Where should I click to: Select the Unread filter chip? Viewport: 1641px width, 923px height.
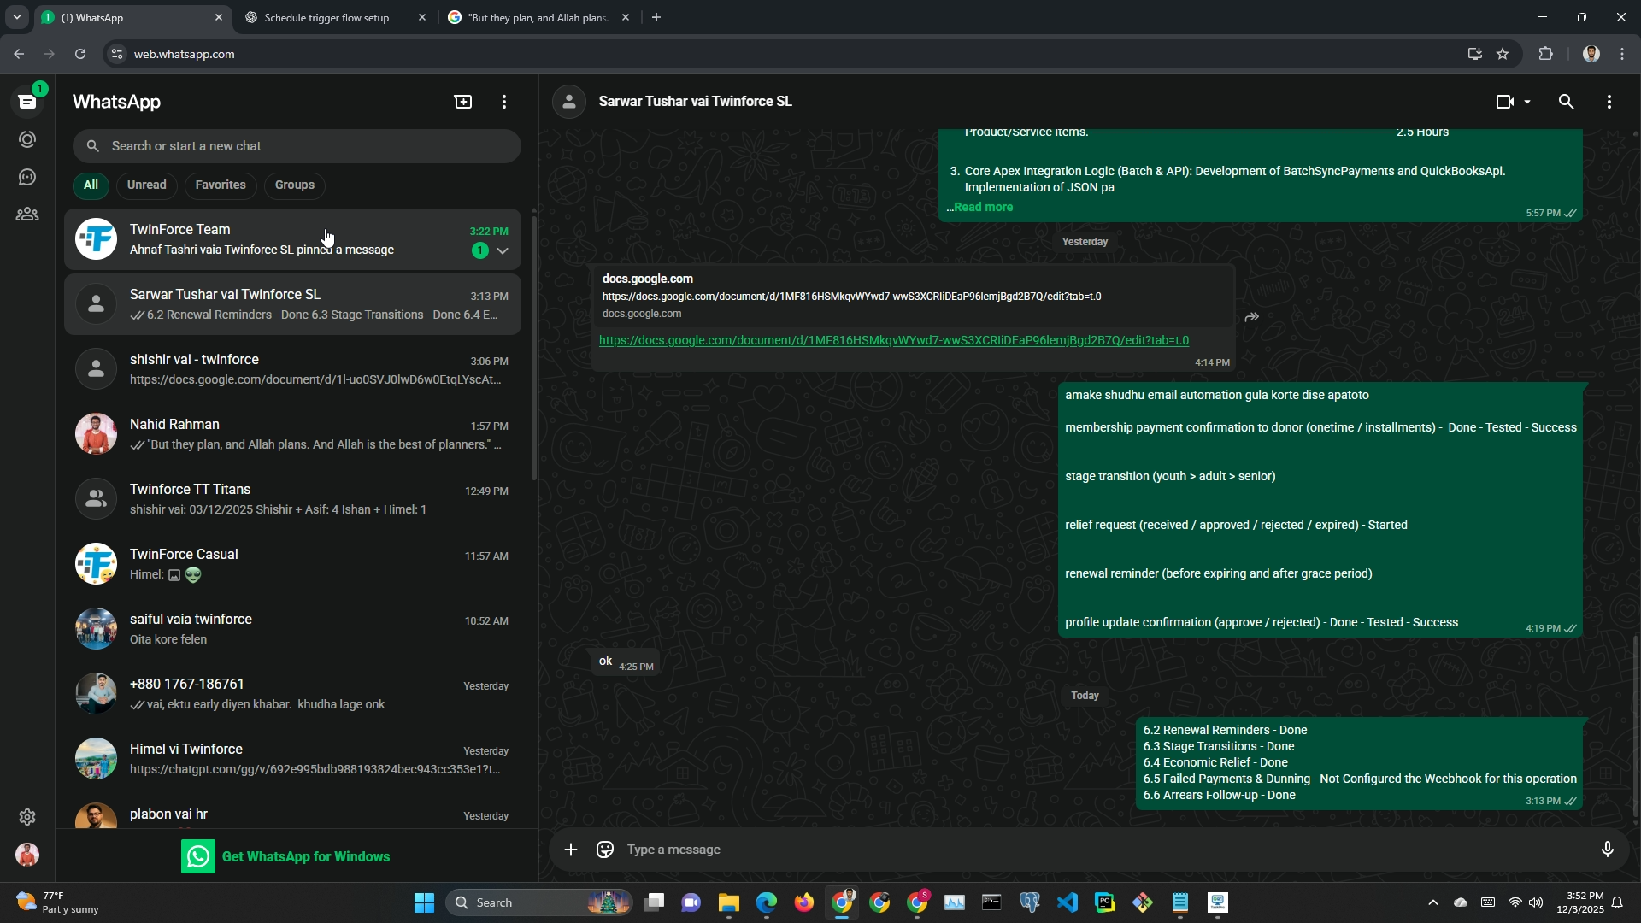point(146,185)
